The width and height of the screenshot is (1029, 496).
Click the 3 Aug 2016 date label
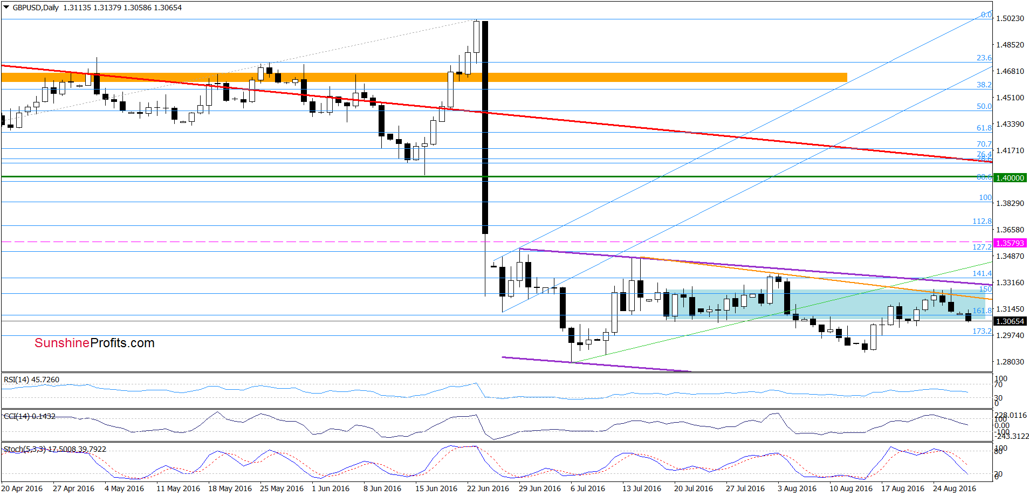pyautogui.click(x=797, y=488)
